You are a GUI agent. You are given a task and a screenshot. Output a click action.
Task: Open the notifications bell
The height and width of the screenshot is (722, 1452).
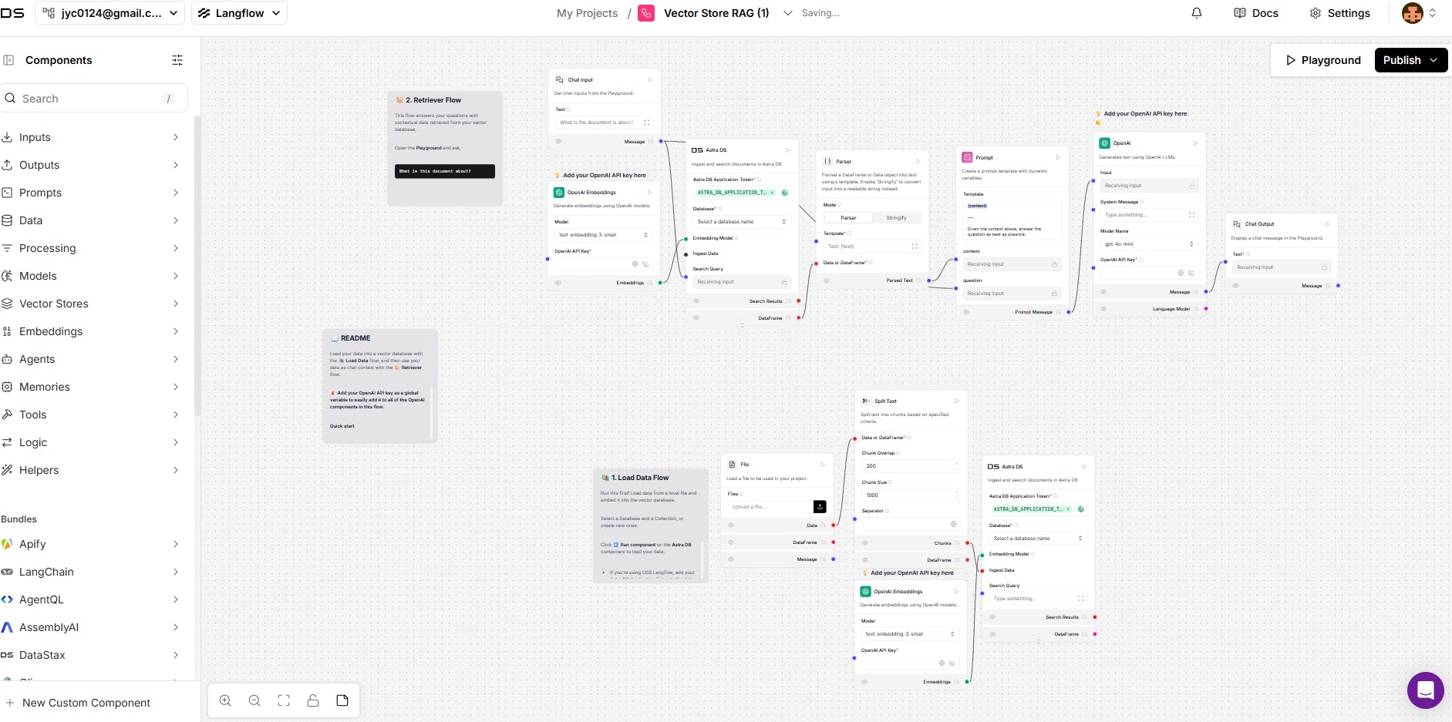tap(1197, 13)
